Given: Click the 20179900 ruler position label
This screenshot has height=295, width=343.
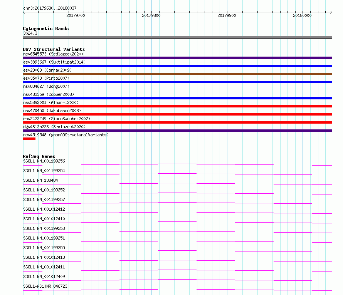Looking at the screenshot, I should (x=227, y=15).
